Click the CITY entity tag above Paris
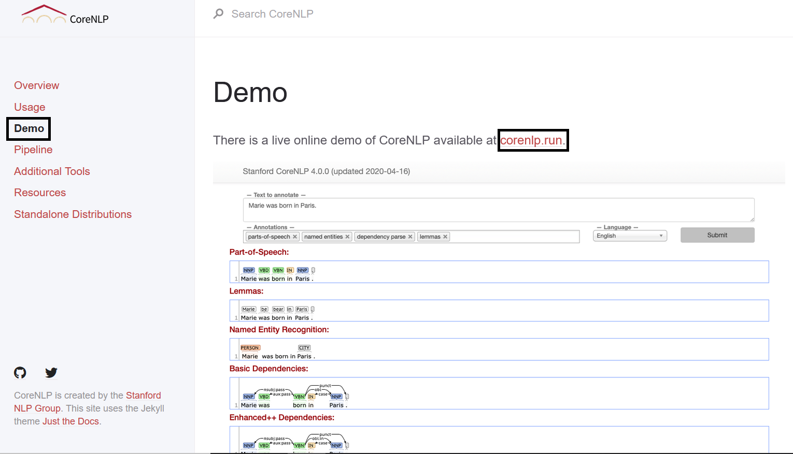This screenshot has height=454, width=793. 304,347
